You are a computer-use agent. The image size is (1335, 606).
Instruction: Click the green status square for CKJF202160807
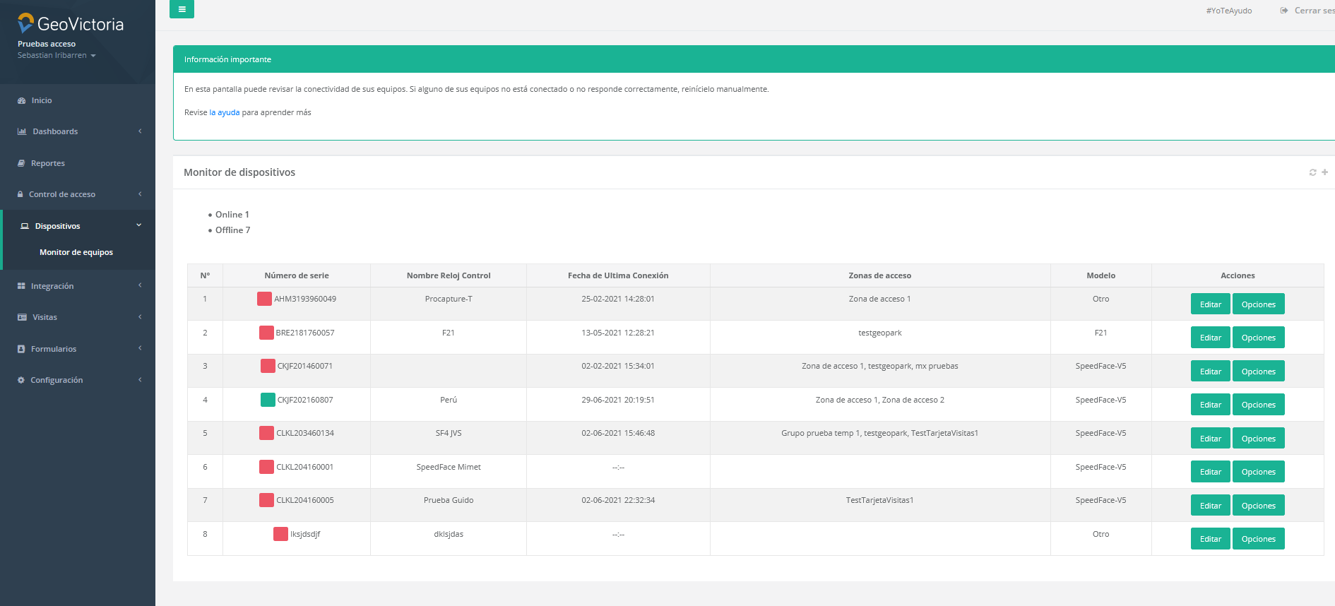268,400
